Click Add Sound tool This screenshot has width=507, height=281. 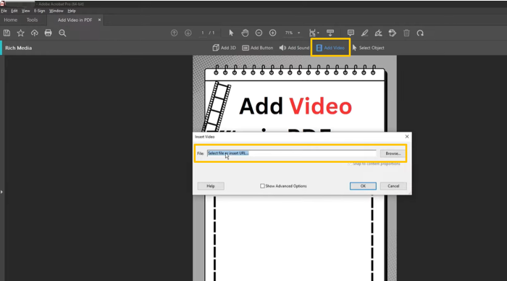click(294, 48)
